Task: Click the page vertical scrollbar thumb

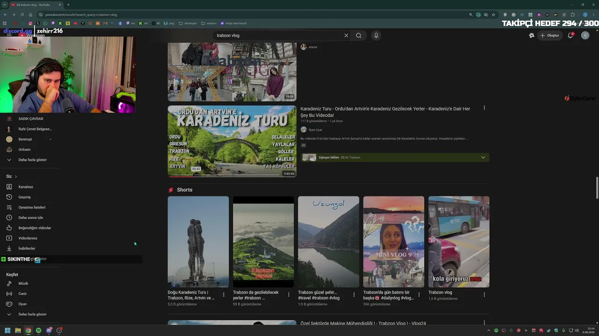Action: tap(597, 188)
